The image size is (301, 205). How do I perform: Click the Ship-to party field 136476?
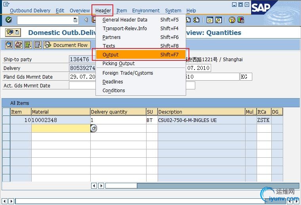tap(82, 59)
